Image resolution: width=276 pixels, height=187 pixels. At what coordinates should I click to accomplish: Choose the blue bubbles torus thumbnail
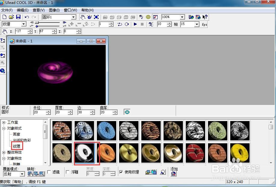click(107, 130)
